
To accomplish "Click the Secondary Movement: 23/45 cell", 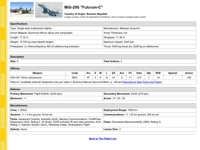I will (149, 94).
